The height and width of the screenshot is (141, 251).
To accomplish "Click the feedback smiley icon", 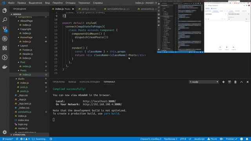I will click(242, 139).
